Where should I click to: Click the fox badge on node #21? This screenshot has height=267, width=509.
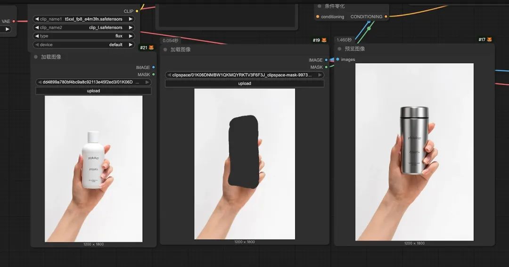(x=151, y=48)
